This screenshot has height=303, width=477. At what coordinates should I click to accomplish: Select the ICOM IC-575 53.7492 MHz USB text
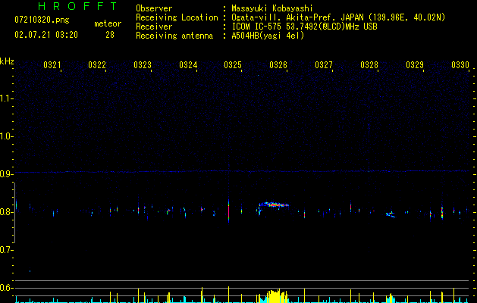[304, 27]
